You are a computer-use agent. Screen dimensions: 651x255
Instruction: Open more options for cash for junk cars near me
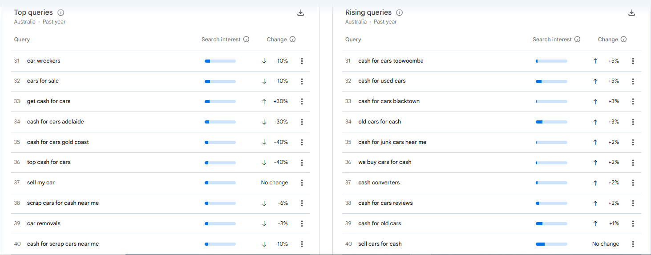(x=633, y=142)
